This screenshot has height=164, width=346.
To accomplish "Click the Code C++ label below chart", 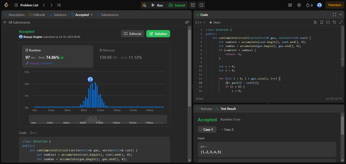I will click(x=28, y=133).
